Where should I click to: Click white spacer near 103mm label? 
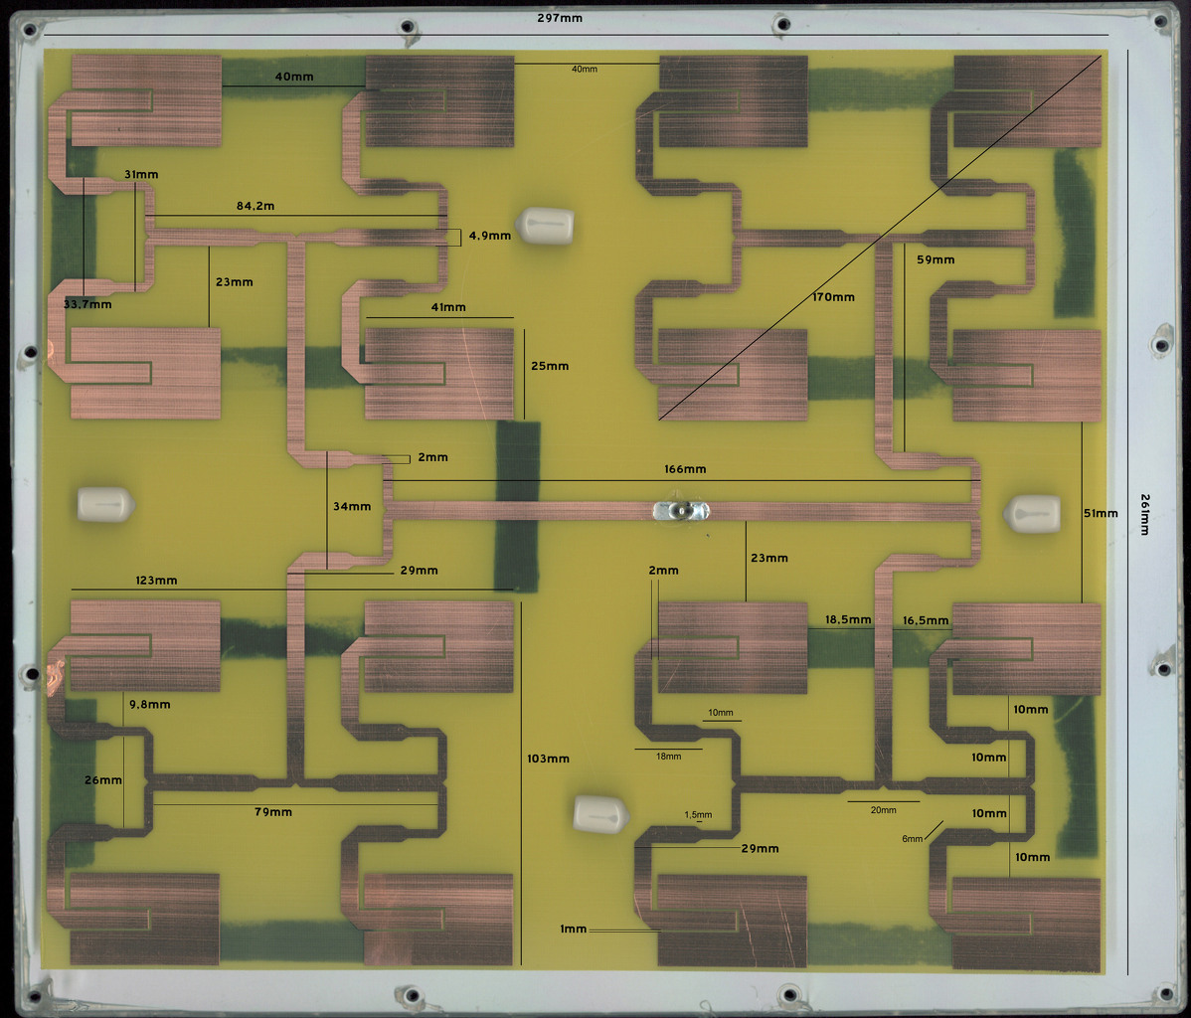pos(600,813)
